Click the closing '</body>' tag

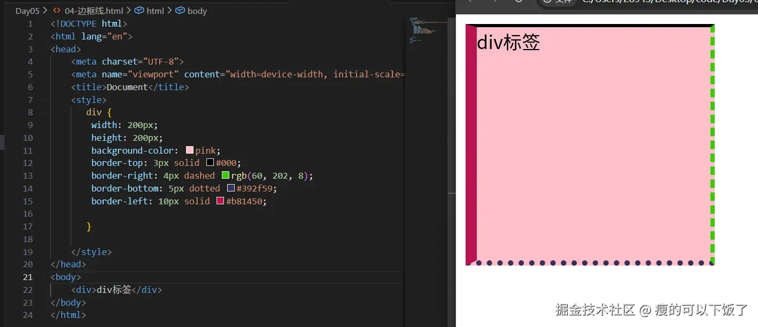(x=68, y=302)
